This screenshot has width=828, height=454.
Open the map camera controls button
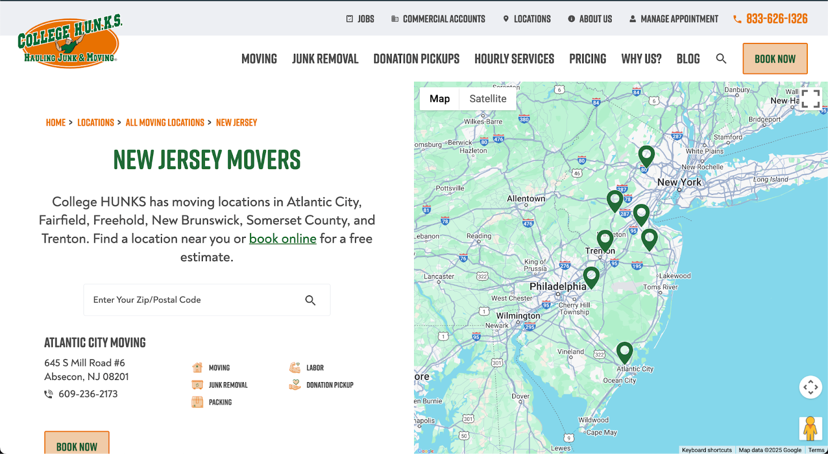(810, 387)
